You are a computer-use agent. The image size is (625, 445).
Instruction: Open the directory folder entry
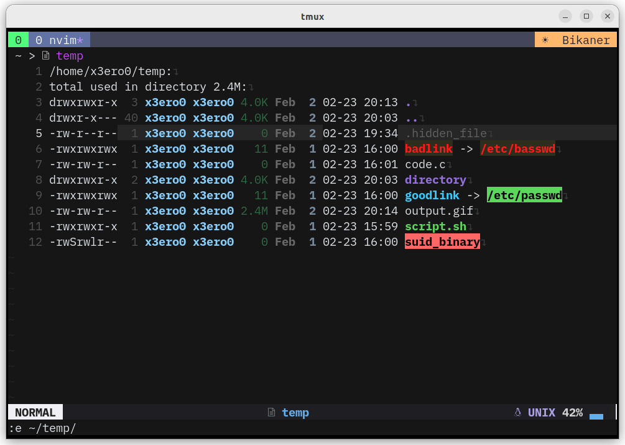[436, 180]
